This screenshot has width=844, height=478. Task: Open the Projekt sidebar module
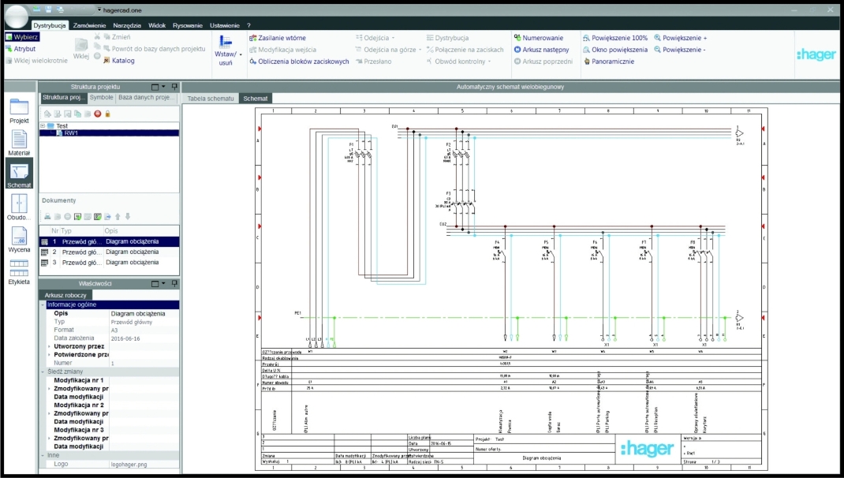[x=19, y=110]
